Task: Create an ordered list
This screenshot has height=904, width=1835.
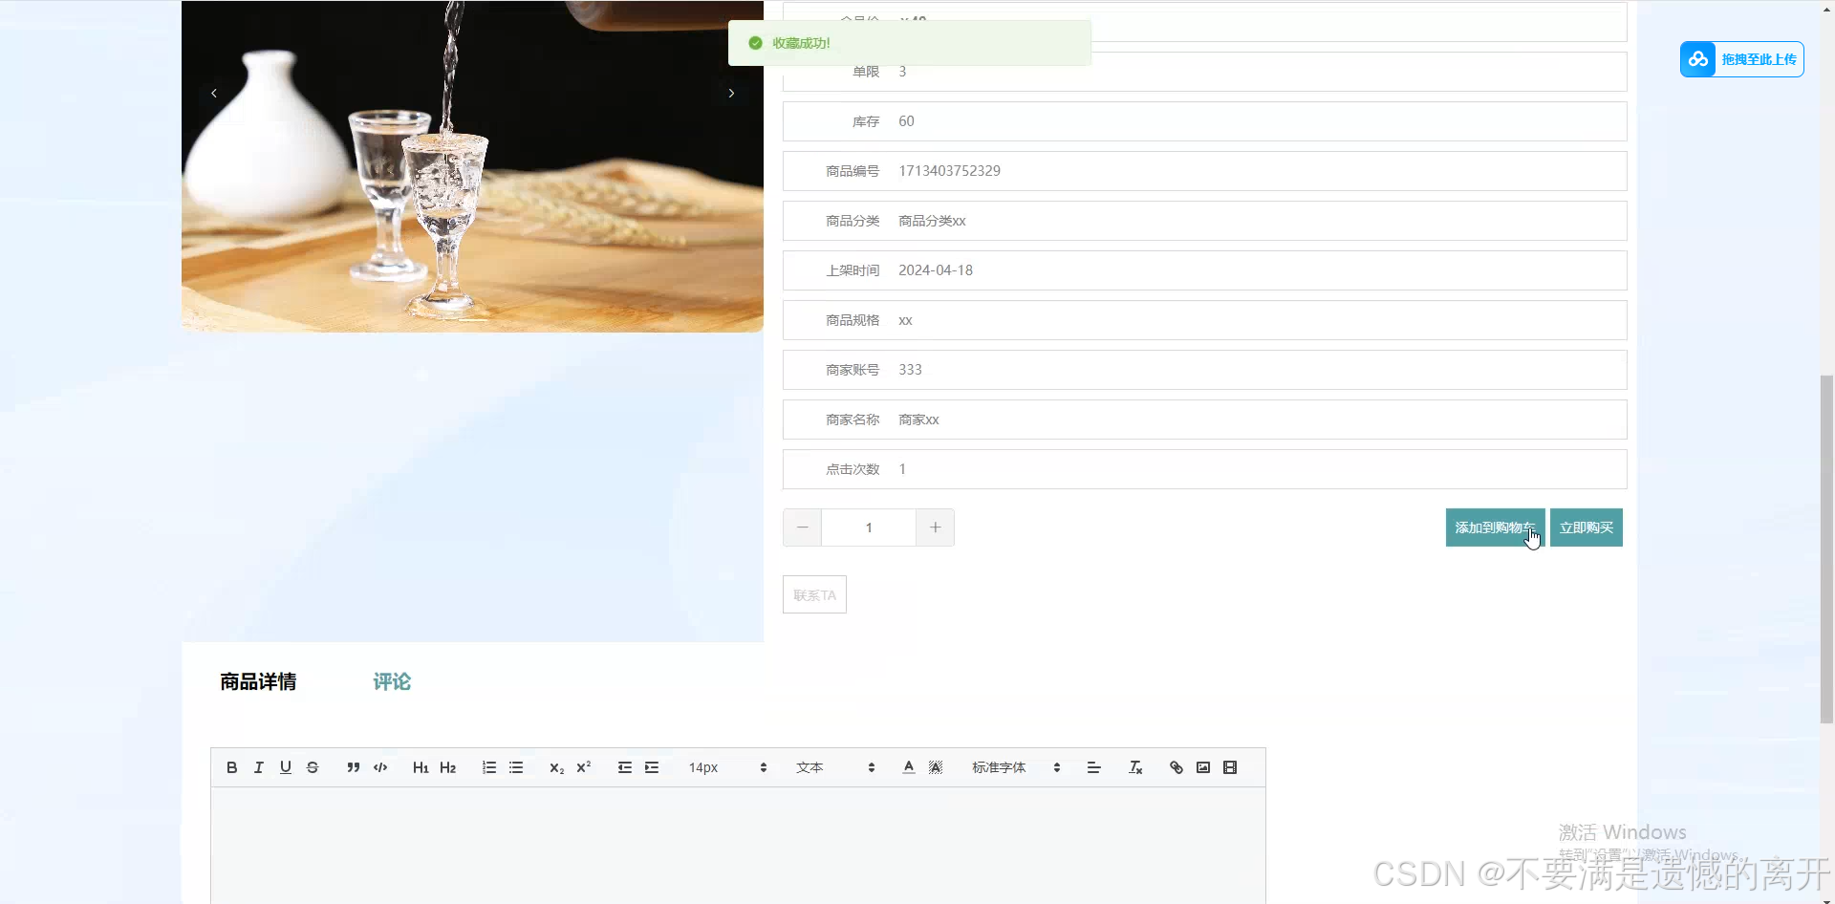Action: pyautogui.click(x=489, y=767)
